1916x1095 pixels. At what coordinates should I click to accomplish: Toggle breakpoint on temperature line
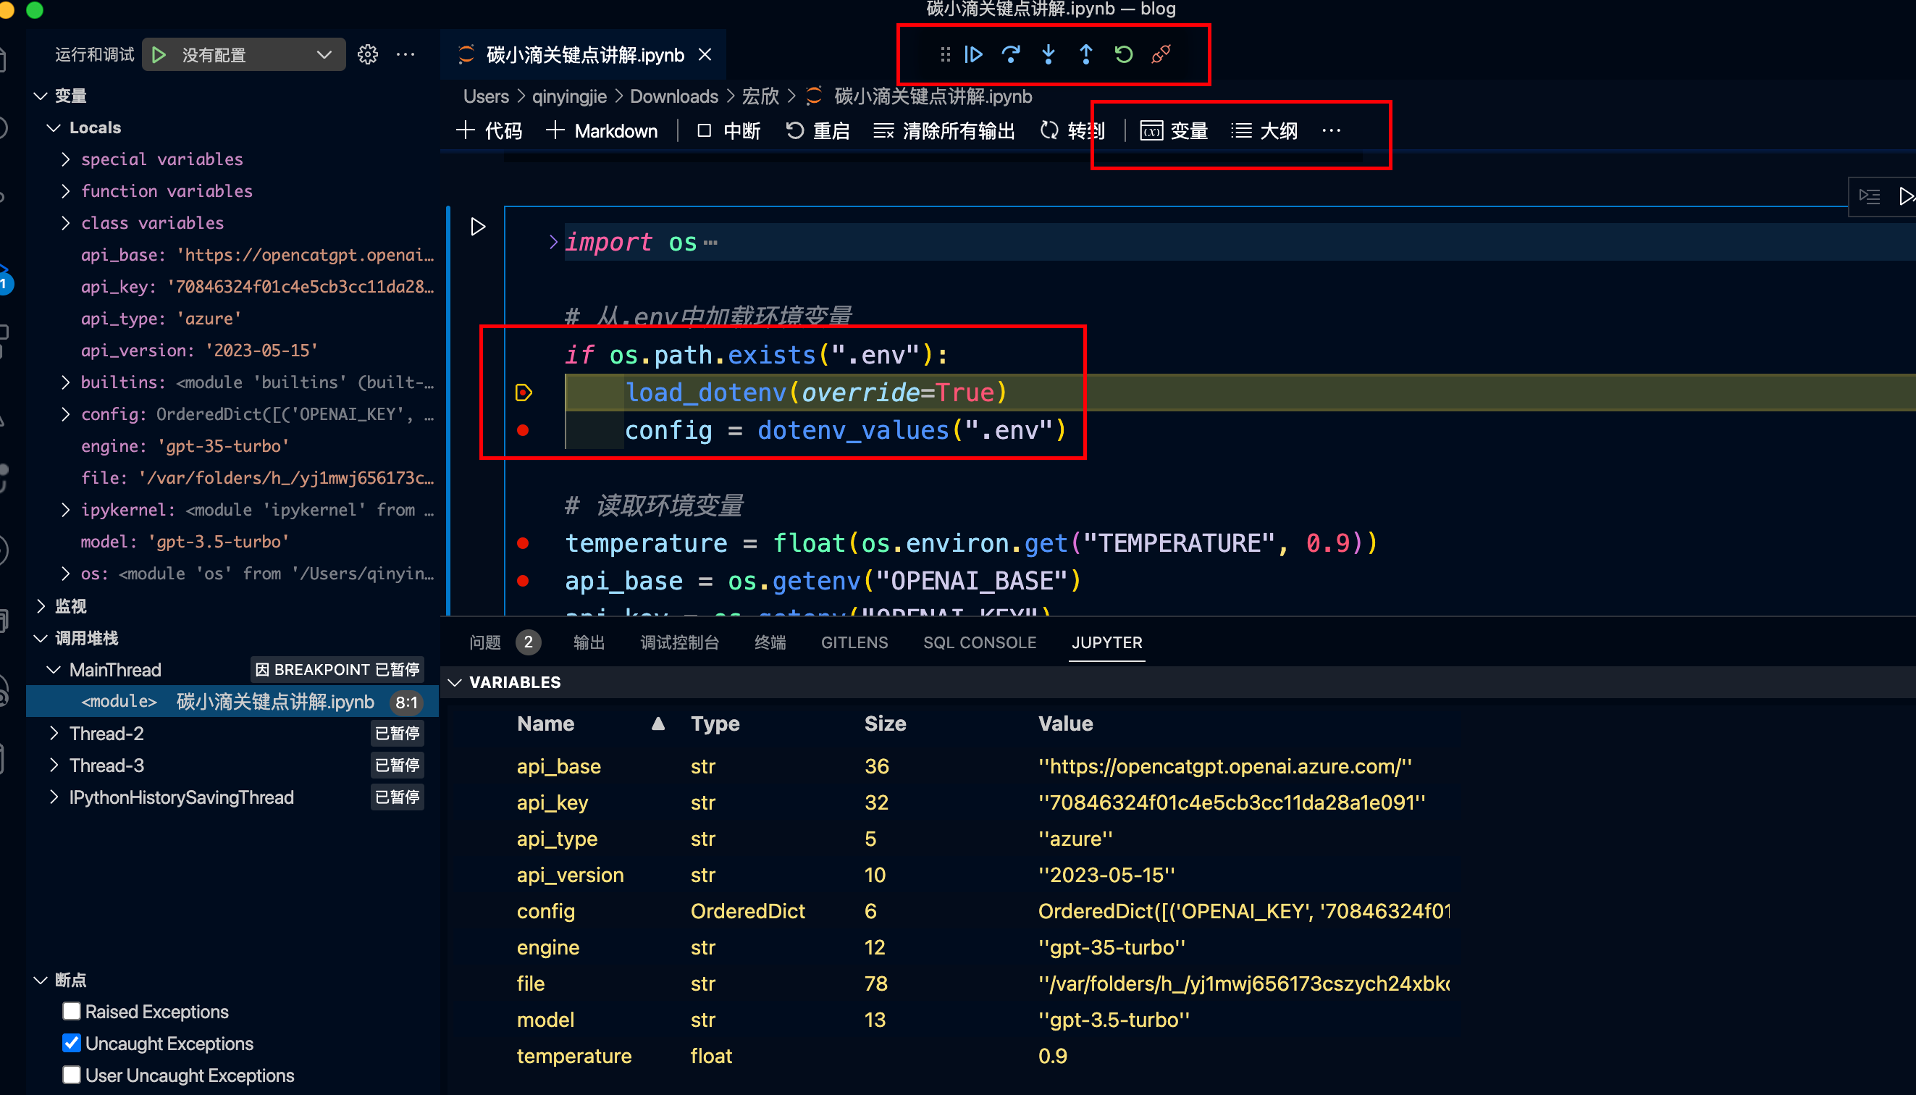[524, 543]
